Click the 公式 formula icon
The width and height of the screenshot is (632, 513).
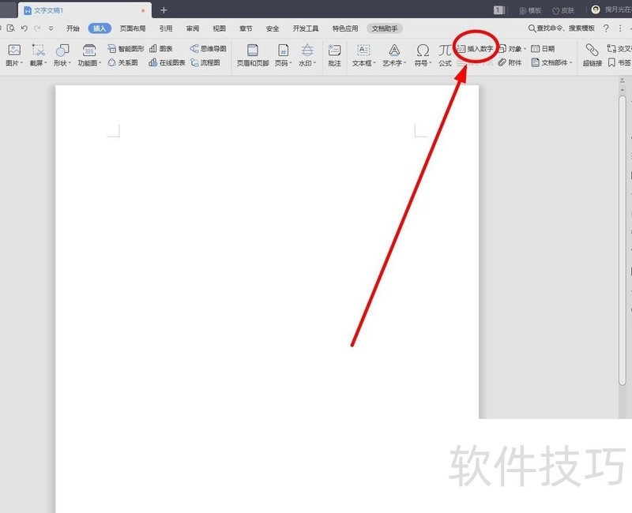tap(446, 54)
